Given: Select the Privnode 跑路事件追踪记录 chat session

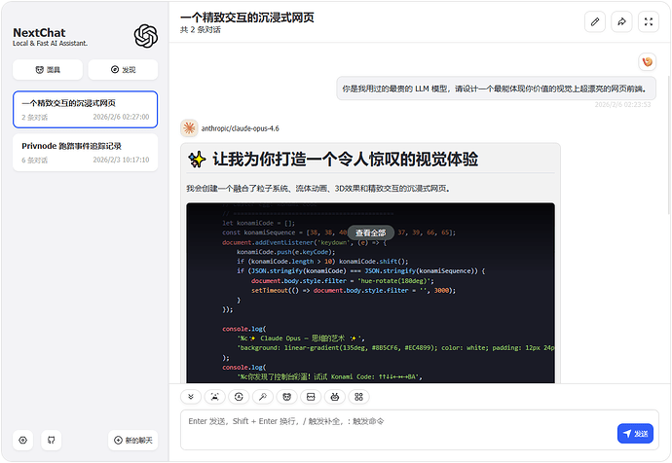Looking at the screenshot, I should [86, 153].
